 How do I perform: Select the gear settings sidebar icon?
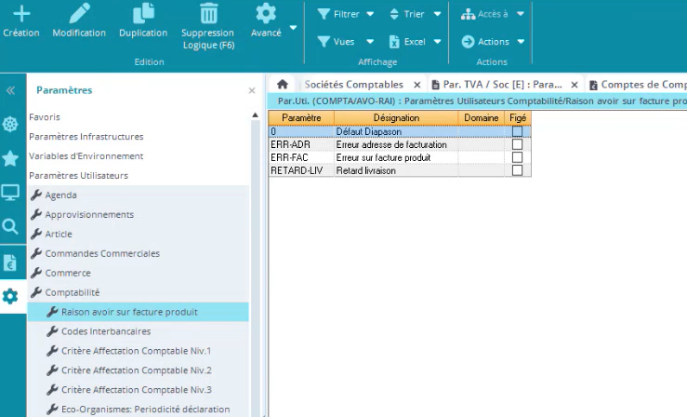click(10, 296)
